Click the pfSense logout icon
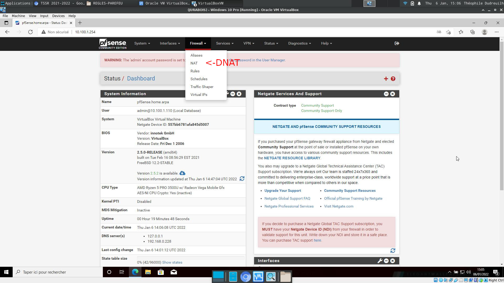Screen dimensions: 504x283 click(397, 43)
